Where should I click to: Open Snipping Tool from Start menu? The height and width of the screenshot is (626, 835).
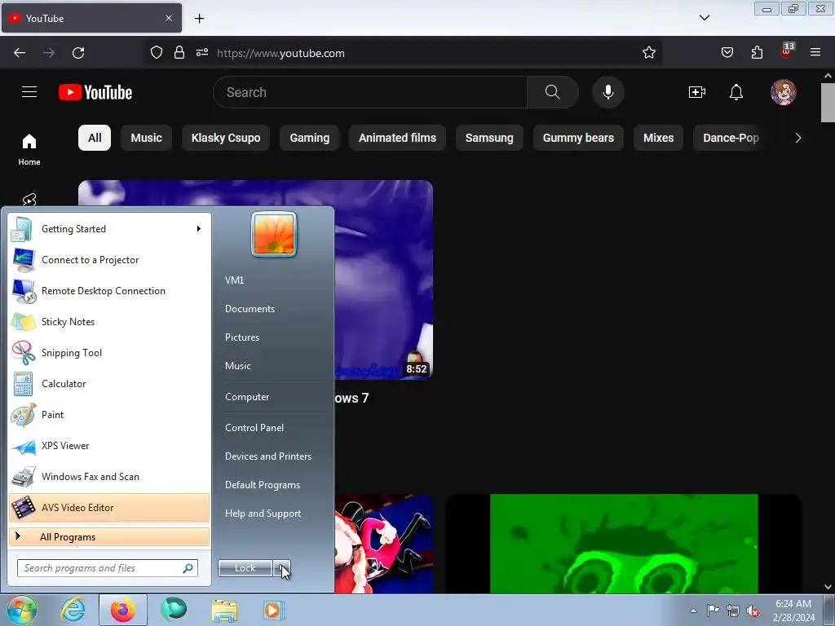pos(109,353)
